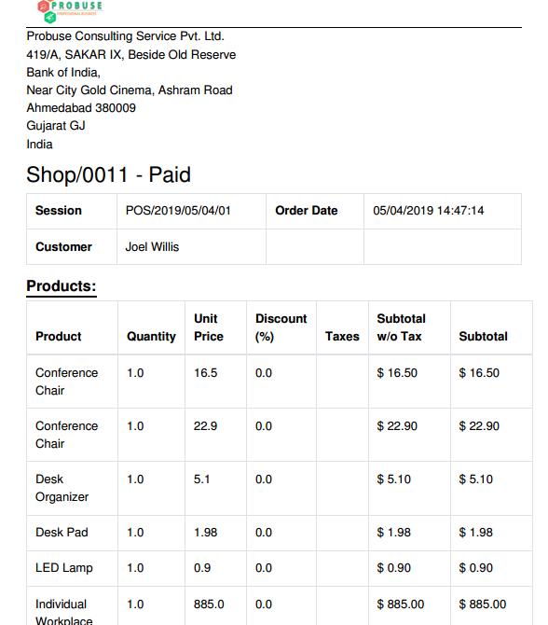Click the POS/2019/05/04/01 session value
The image size is (548, 625).
coord(178,211)
